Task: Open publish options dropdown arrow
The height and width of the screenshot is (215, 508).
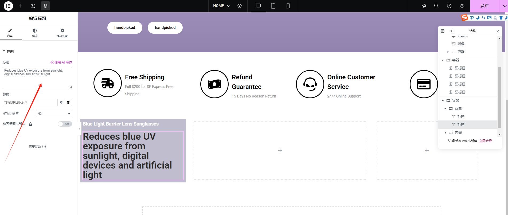Action: click(504, 6)
